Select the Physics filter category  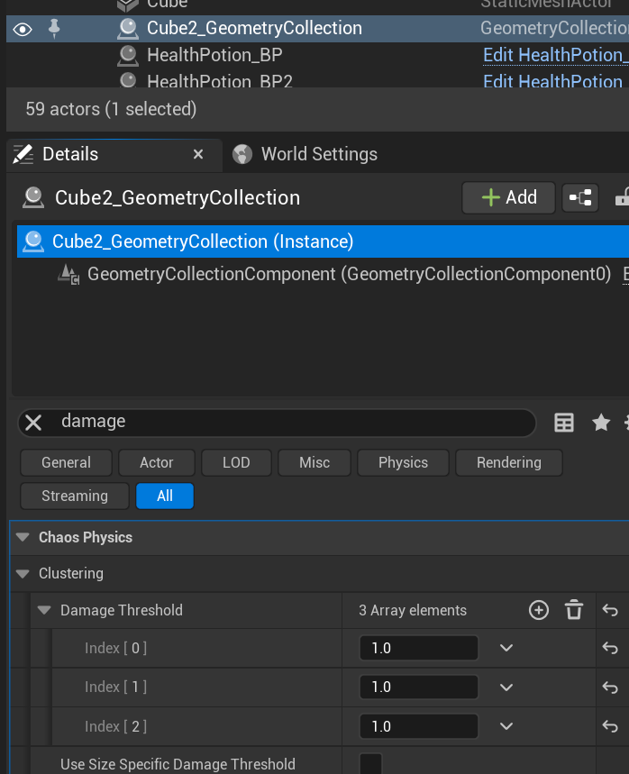tap(403, 462)
